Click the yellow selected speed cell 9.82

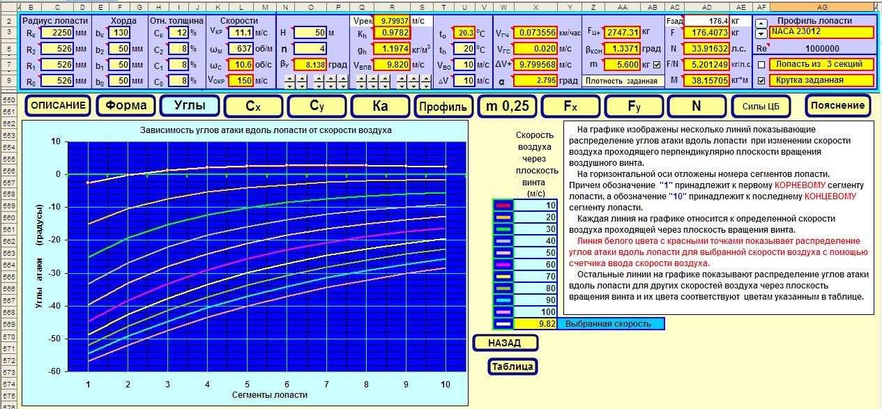pos(535,323)
